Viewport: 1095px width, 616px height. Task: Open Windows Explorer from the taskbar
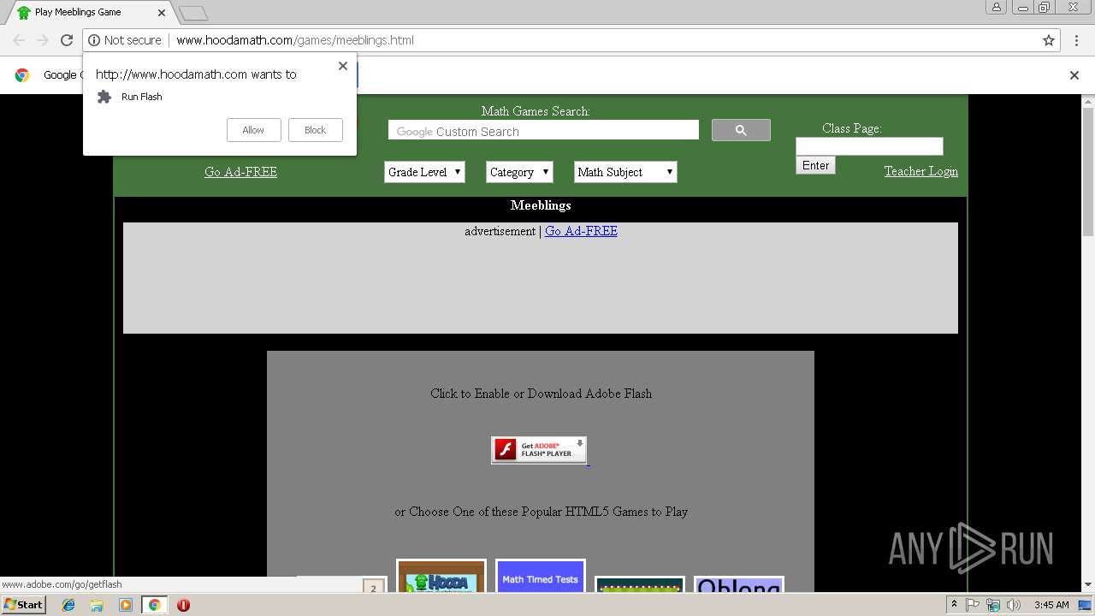[x=97, y=605]
